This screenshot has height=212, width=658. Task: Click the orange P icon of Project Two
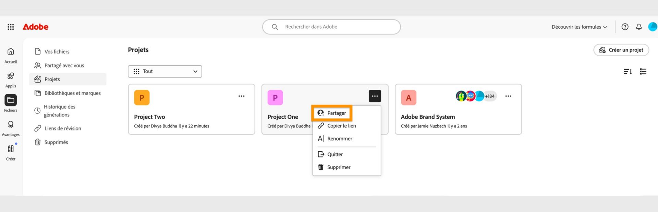click(x=142, y=98)
